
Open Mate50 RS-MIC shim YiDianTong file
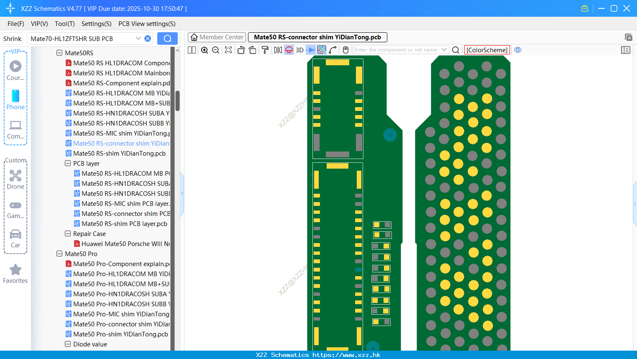point(118,133)
